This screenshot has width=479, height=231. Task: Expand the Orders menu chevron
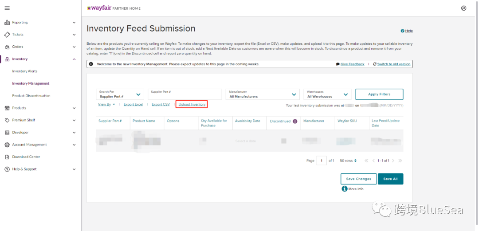point(74,47)
